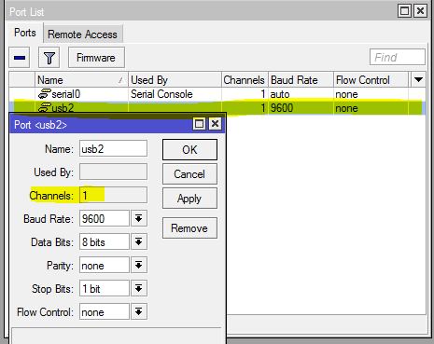Click the Find search field
The width and height of the screenshot is (434, 344).
tap(398, 57)
